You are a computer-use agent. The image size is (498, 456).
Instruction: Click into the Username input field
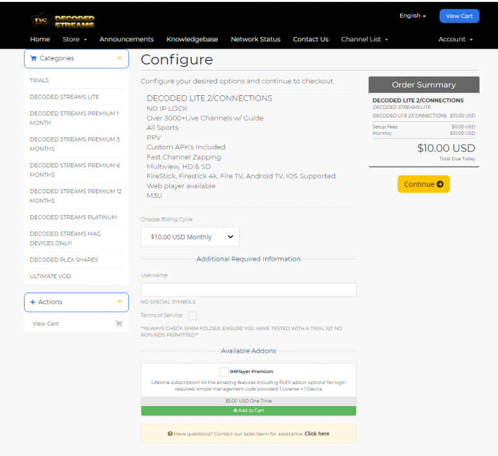[x=248, y=290]
